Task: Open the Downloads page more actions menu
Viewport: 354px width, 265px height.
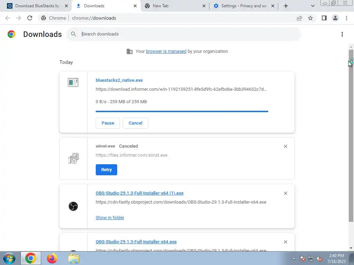Action: click(342, 34)
